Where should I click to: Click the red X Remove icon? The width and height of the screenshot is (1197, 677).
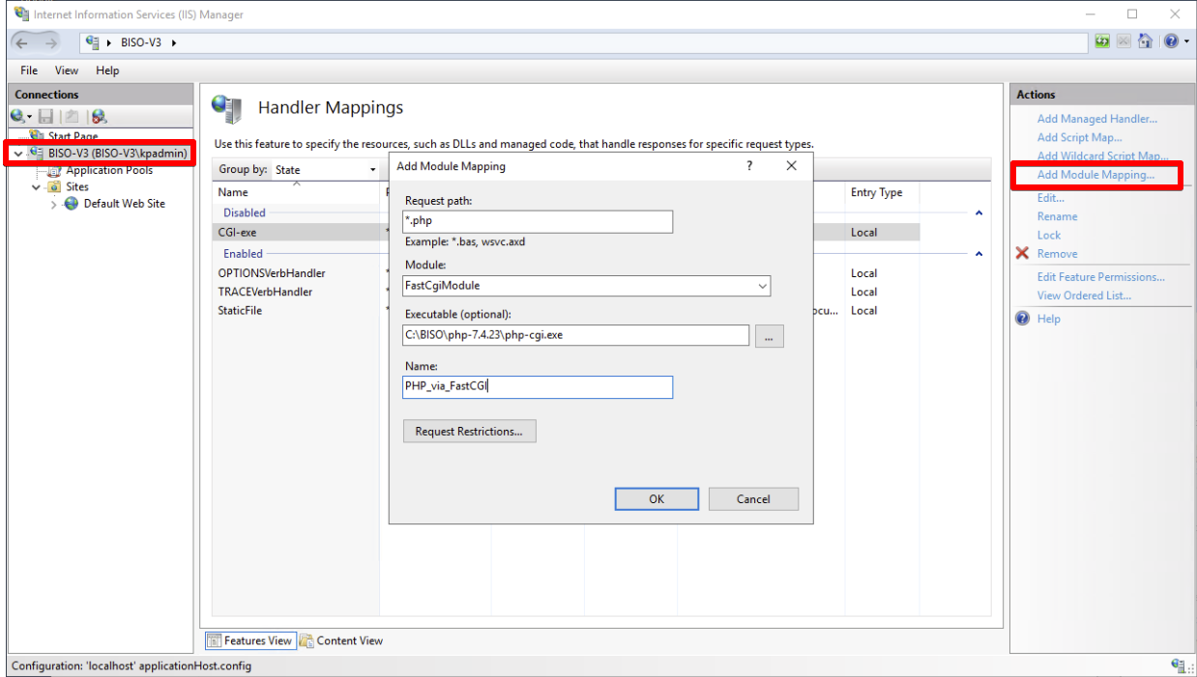(x=1022, y=254)
